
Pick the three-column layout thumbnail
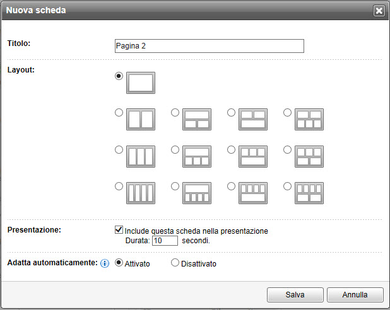coord(141,156)
